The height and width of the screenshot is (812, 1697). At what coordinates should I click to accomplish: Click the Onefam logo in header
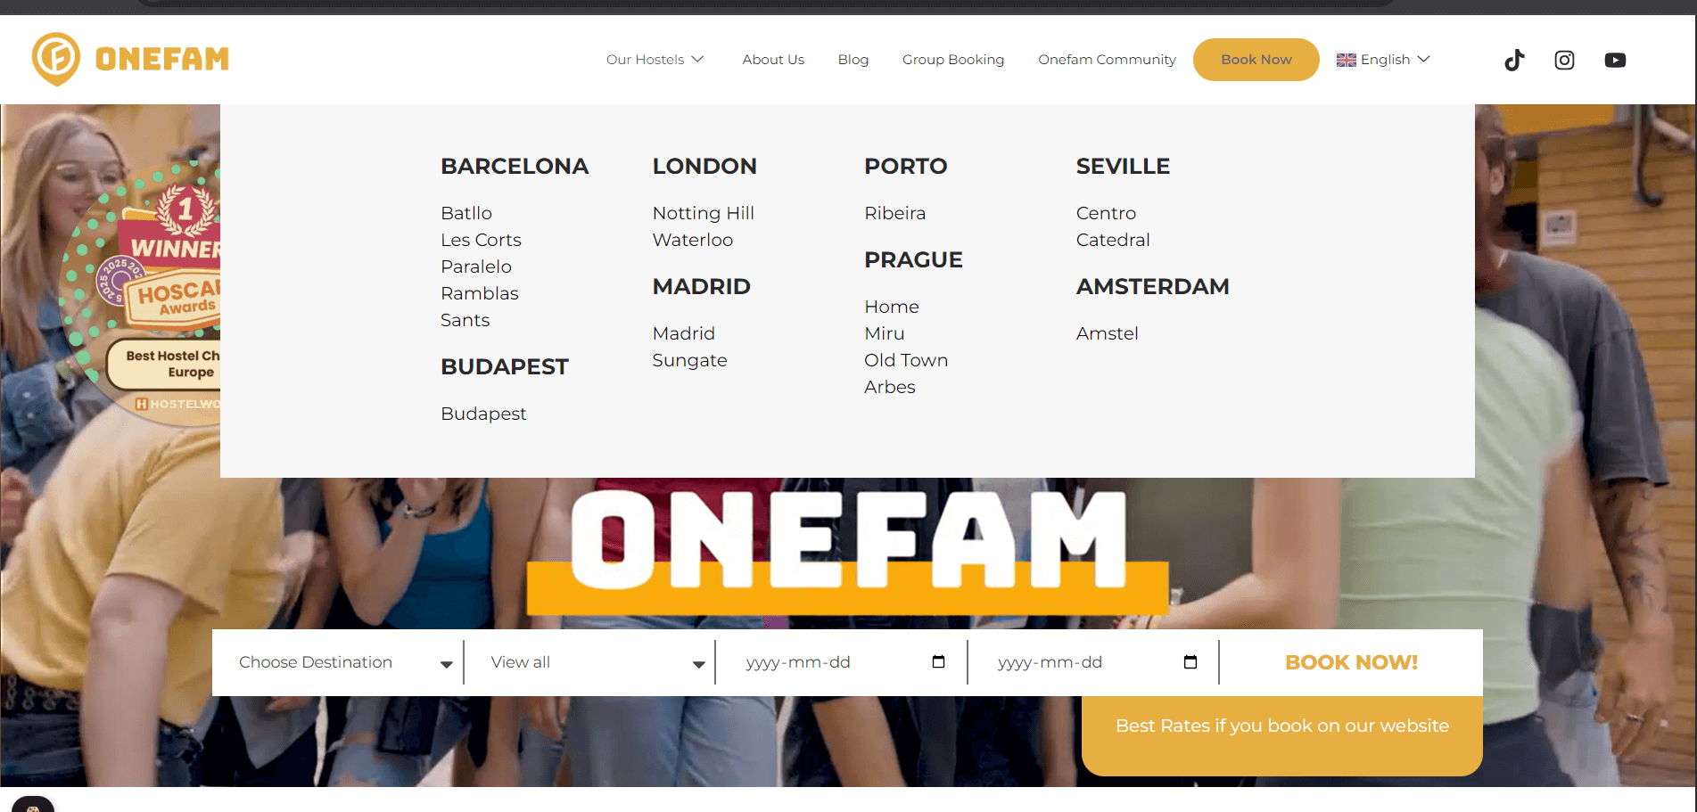(131, 59)
